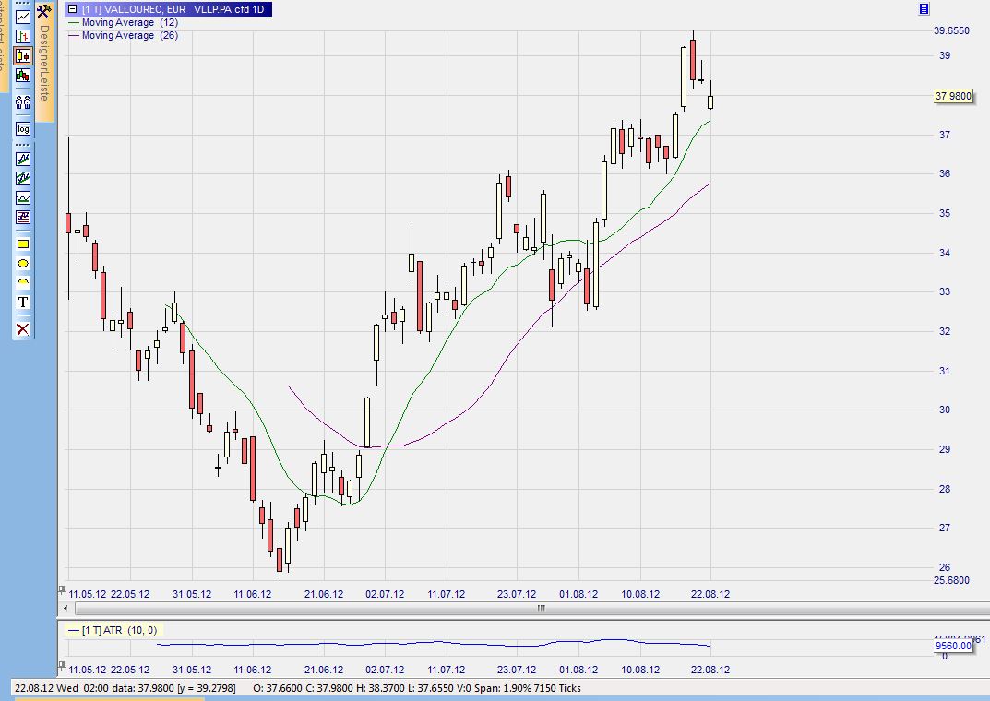Image resolution: width=990 pixels, height=701 pixels.
Task: Click the horizontal chart scrollbar thumb
Action: (x=541, y=608)
